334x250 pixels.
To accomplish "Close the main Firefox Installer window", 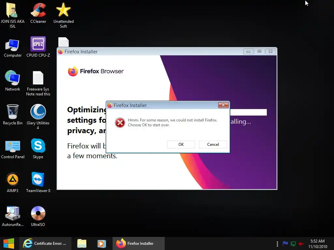I will (270, 51).
